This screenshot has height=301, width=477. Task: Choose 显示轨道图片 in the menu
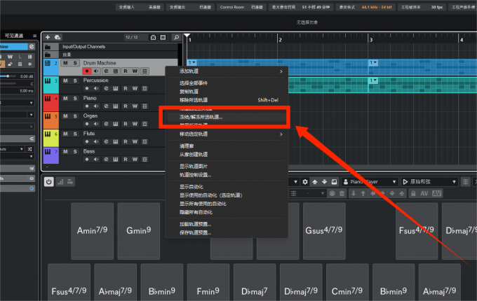pos(227,167)
